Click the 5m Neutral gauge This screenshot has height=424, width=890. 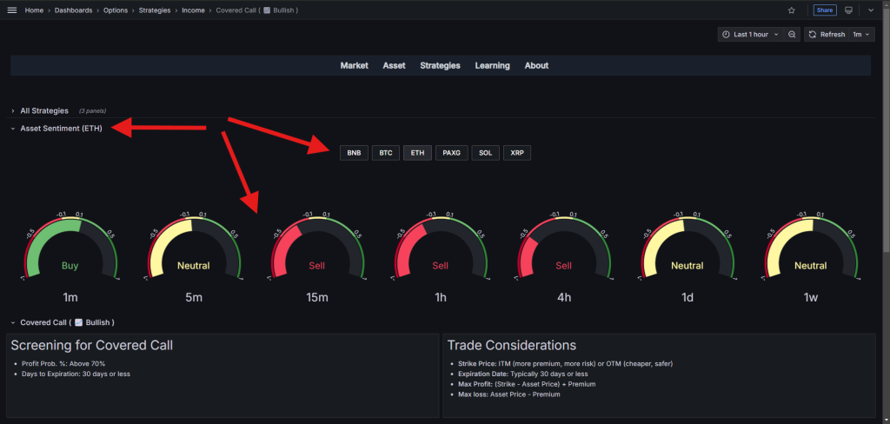pos(194,248)
